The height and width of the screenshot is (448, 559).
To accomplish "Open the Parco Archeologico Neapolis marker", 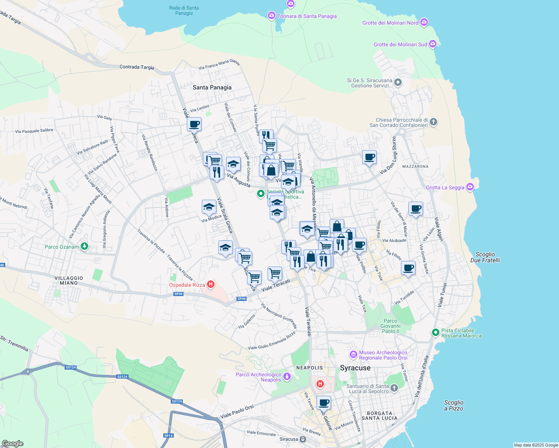I will tap(287, 376).
